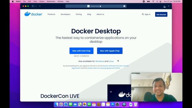
Task: Open the Safari menu in menu bar
Action: point(18,1)
